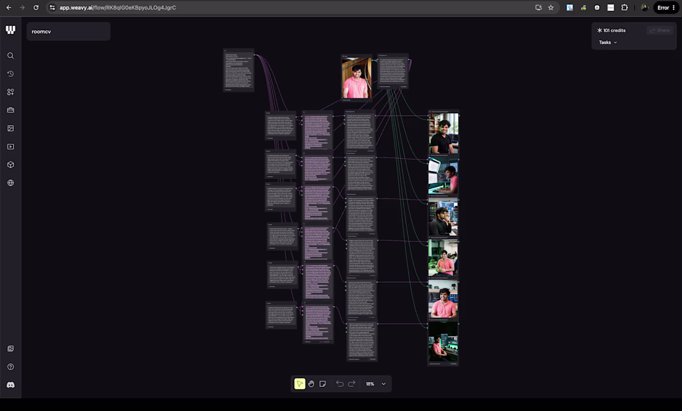The width and height of the screenshot is (682, 411).
Task: Open the toolbox nodes icon in the sidebar
Action: pos(11,92)
